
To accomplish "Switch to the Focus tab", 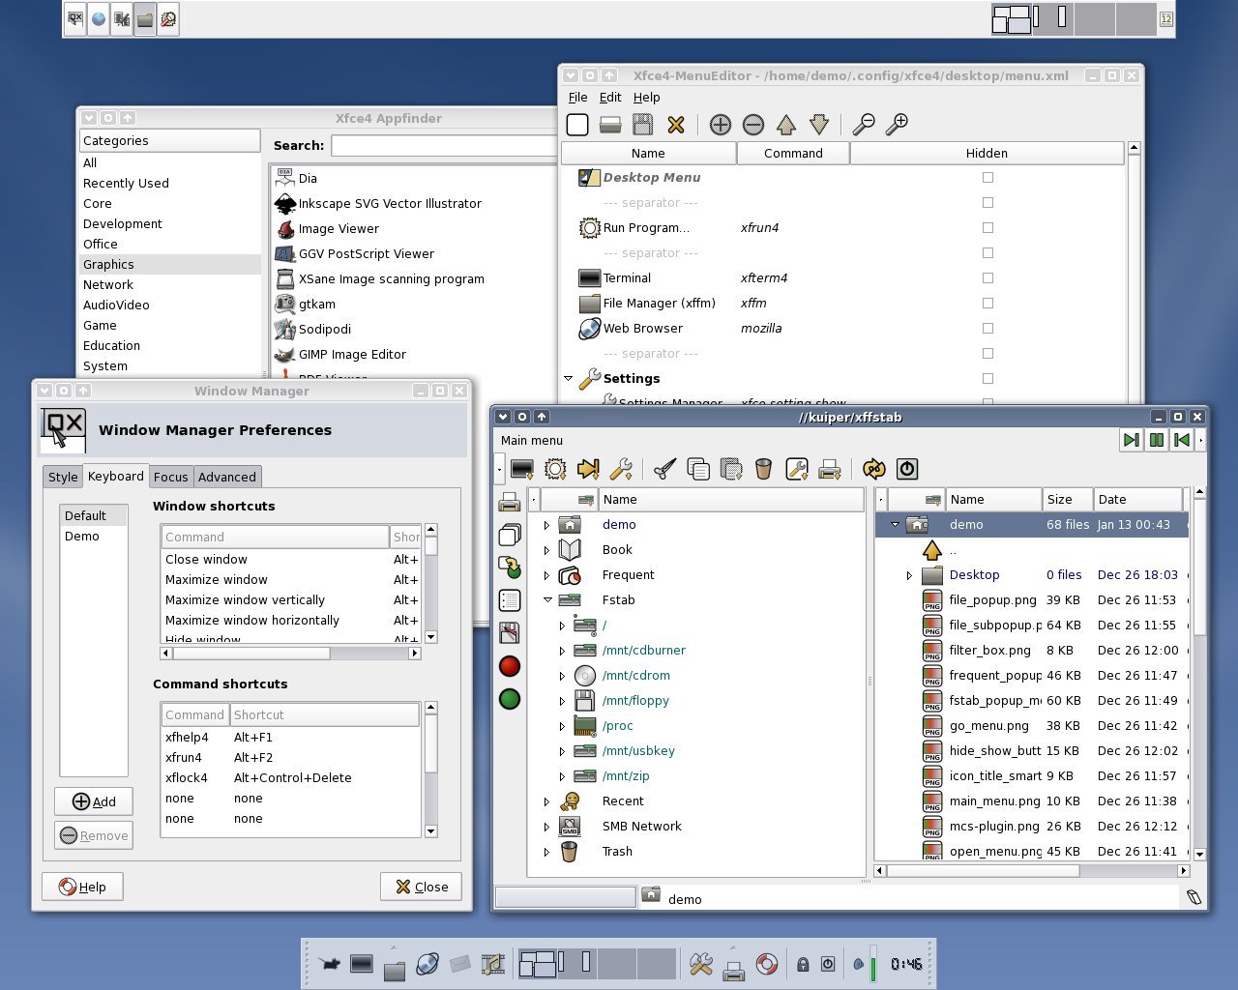I will click(x=170, y=478).
